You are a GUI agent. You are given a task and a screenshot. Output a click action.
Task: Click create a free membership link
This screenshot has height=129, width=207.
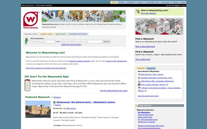(x=116, y=61)
